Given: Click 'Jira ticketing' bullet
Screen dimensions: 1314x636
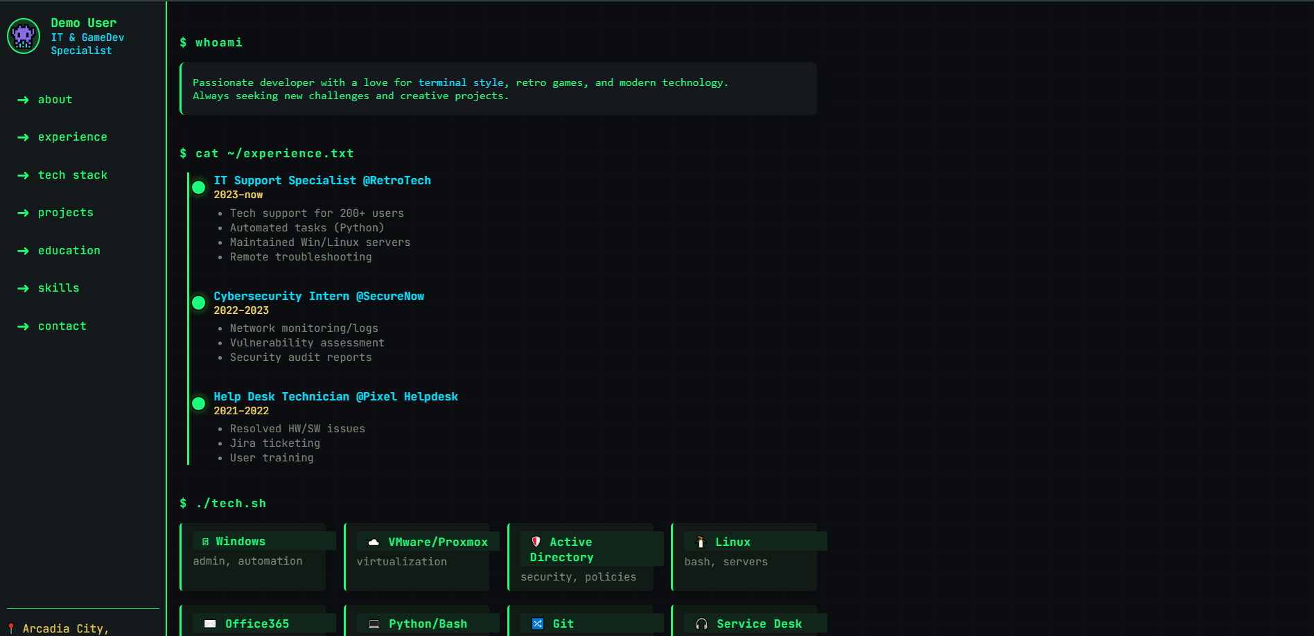Looking at the screenshot, I should point(275,443).
